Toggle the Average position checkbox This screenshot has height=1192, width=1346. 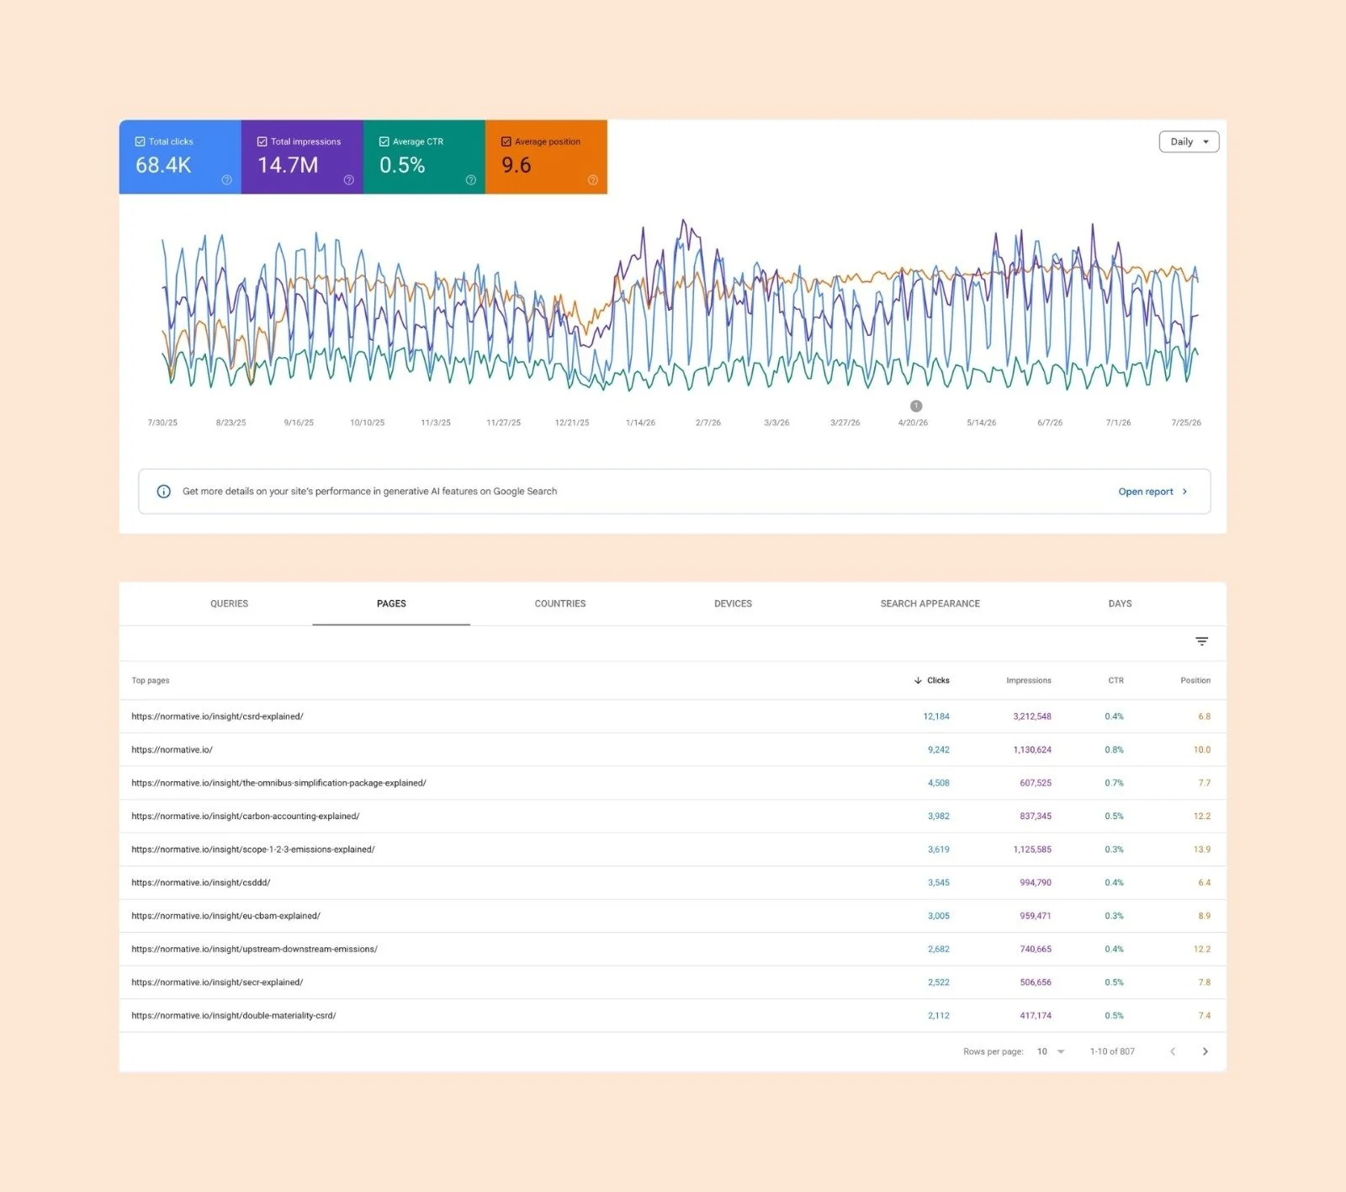(x=506, y=141)
